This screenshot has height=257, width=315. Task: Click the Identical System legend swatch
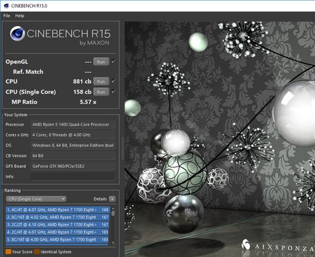pyautogui.click(x=37, y=252)
